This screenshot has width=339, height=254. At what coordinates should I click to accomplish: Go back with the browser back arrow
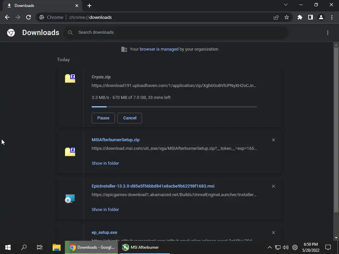[x=7, y=17]
